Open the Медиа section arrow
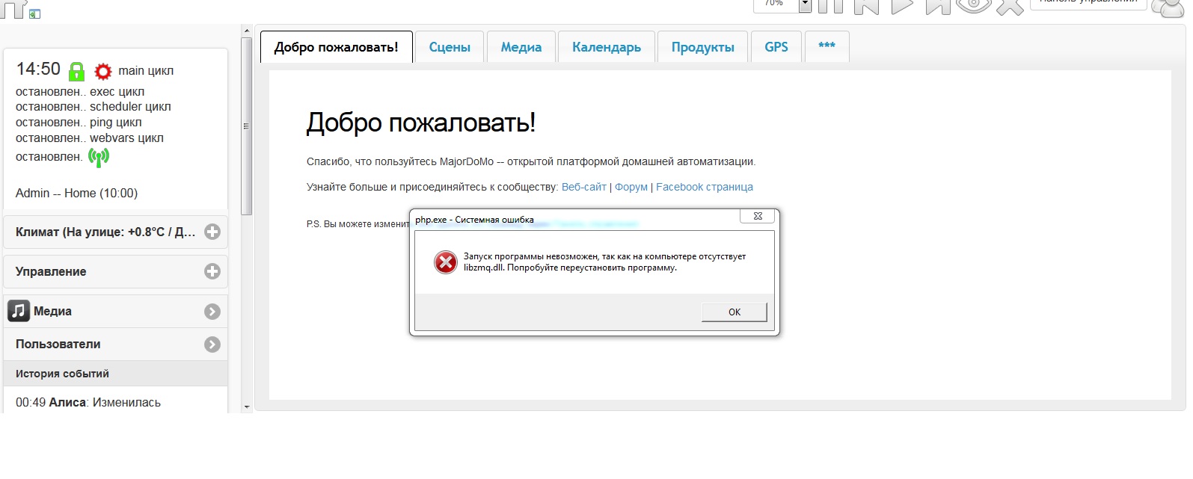Screen dimensions: 1193x479 pos(212,312)
